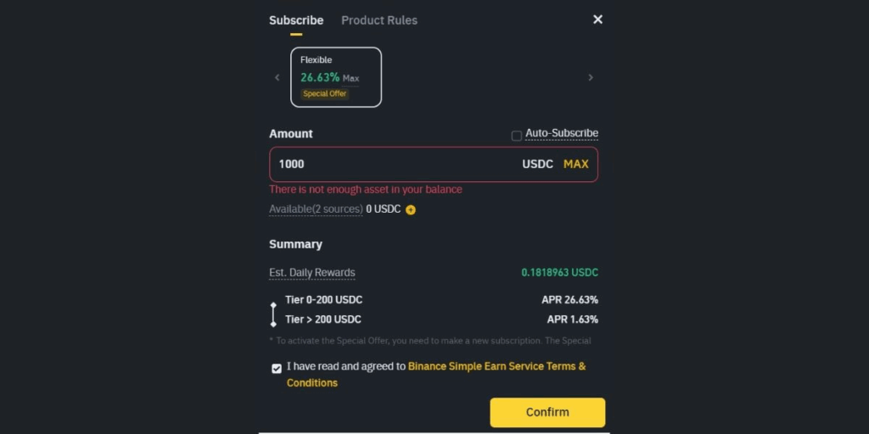
Task: Open the Available (2 sources) details
Action: coord(316,209)
